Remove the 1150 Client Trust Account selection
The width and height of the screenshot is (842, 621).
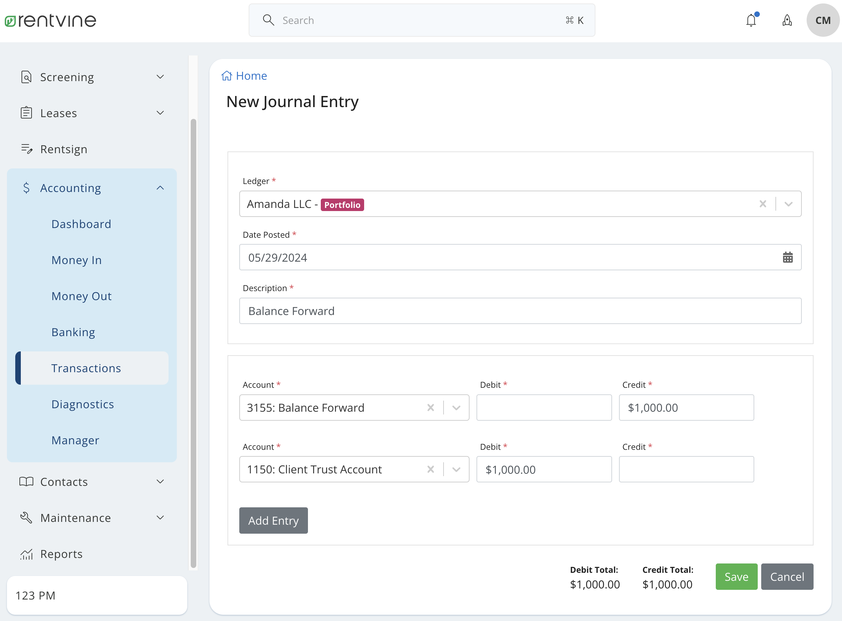[430, 469]
